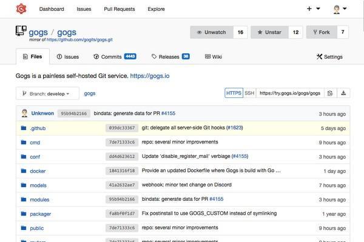Open commit 039dc33367
The height and width of the screenshot is (242, 364).
pos(122,128)
